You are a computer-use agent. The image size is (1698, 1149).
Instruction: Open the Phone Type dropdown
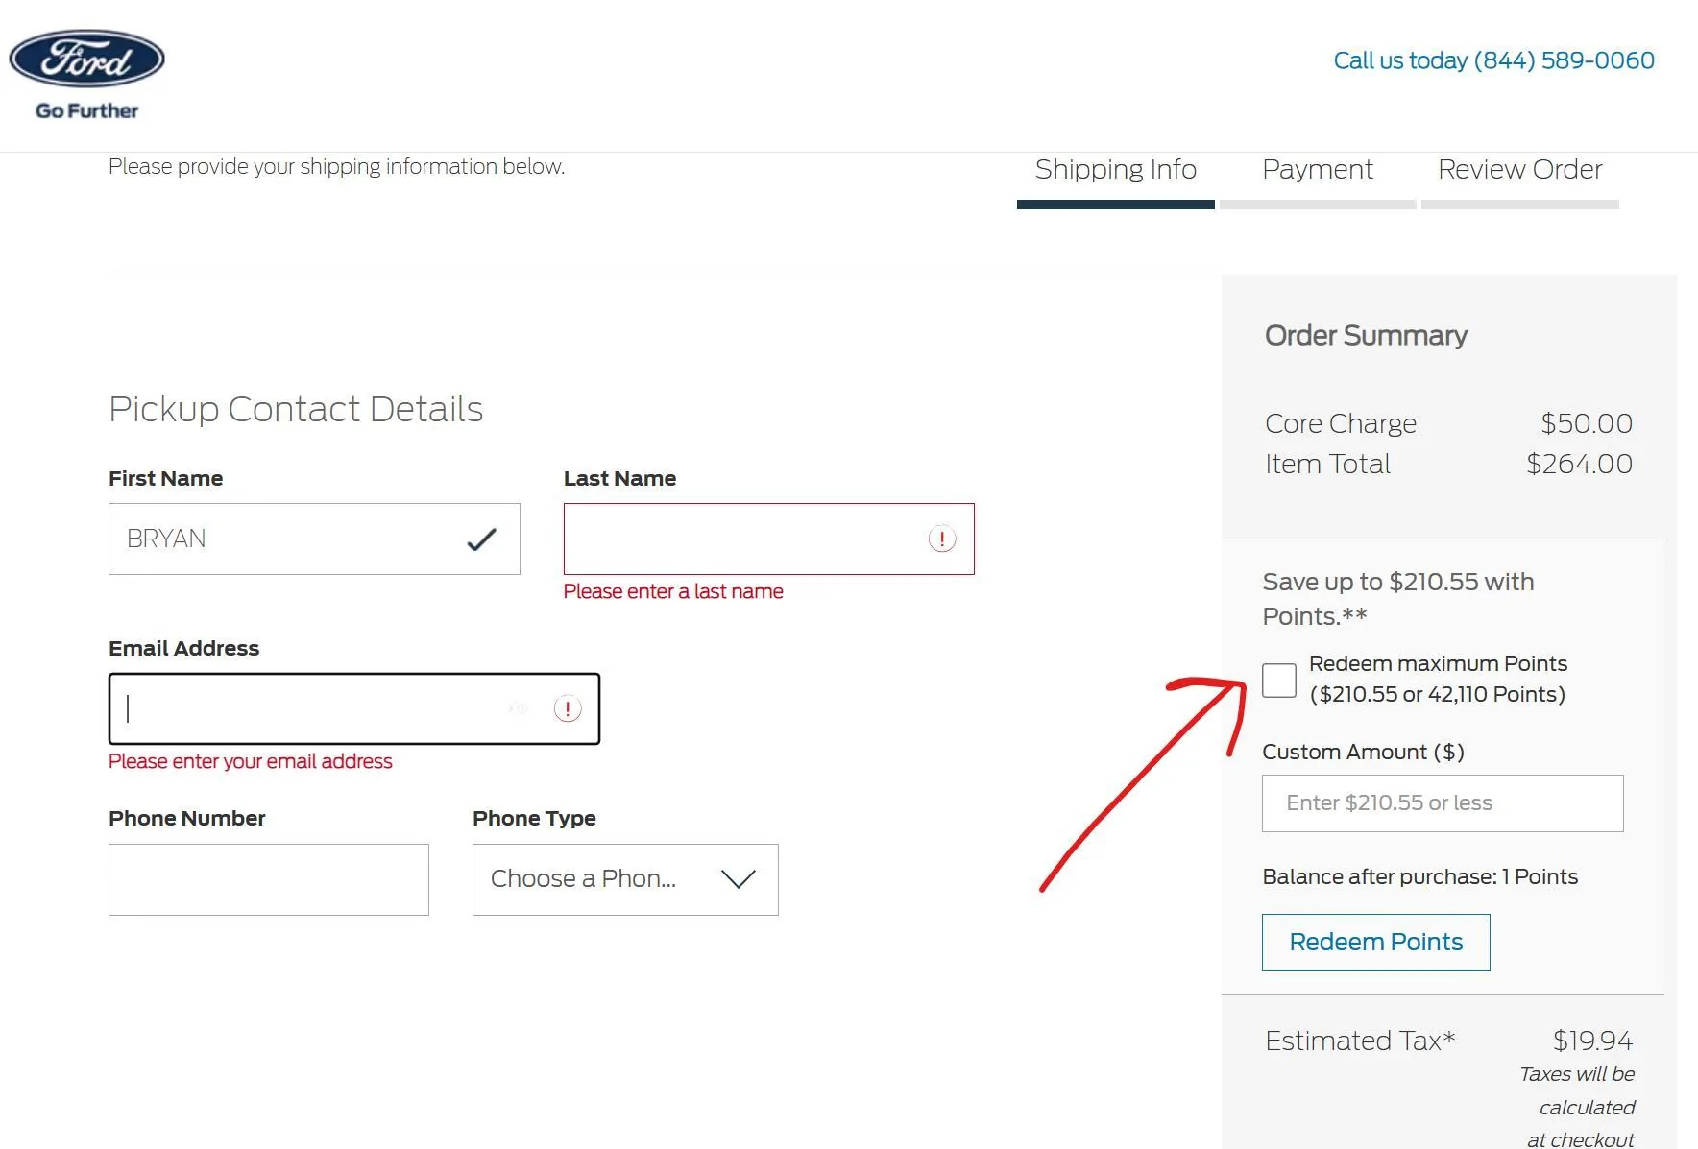[x=624, y=879]
